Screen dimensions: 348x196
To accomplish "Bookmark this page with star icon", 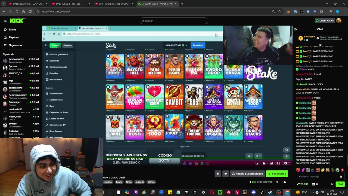I will tap(279, 11).
